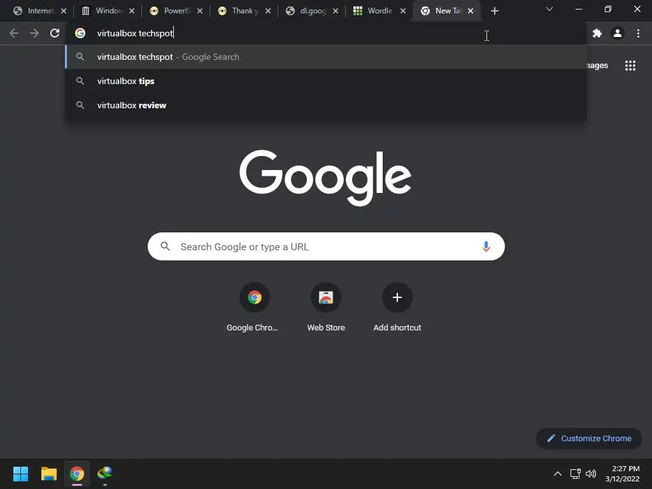The image size is (652, 489).
Task: Close the Windows tab
Action: [x=132, y=11]
